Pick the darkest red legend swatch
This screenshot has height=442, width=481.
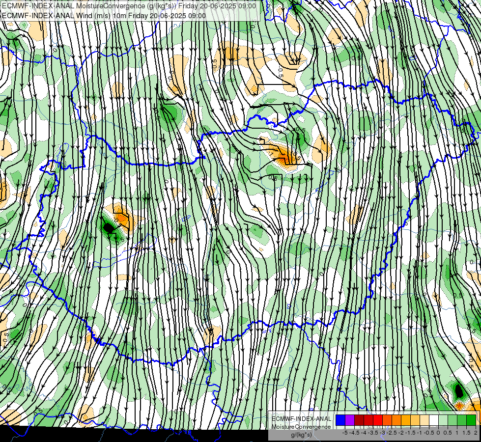pyautogui.click(x=359, y=420)
